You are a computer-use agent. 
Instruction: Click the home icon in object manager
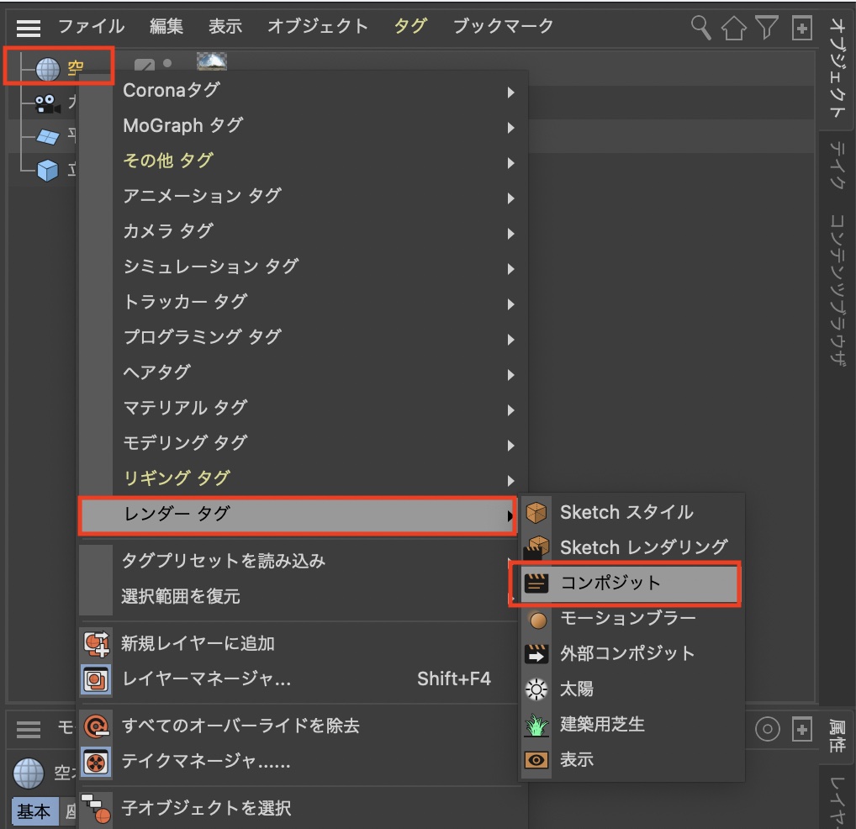[x=733, y=28]
